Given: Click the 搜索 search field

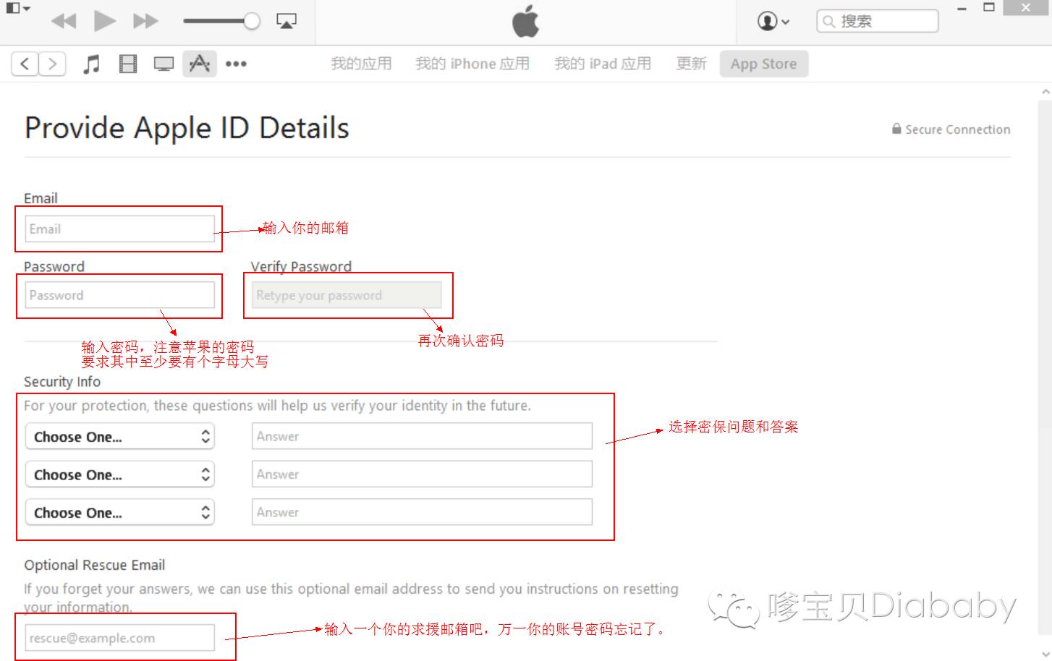Looking at the screenshot, I should click(x=877, y=21).
